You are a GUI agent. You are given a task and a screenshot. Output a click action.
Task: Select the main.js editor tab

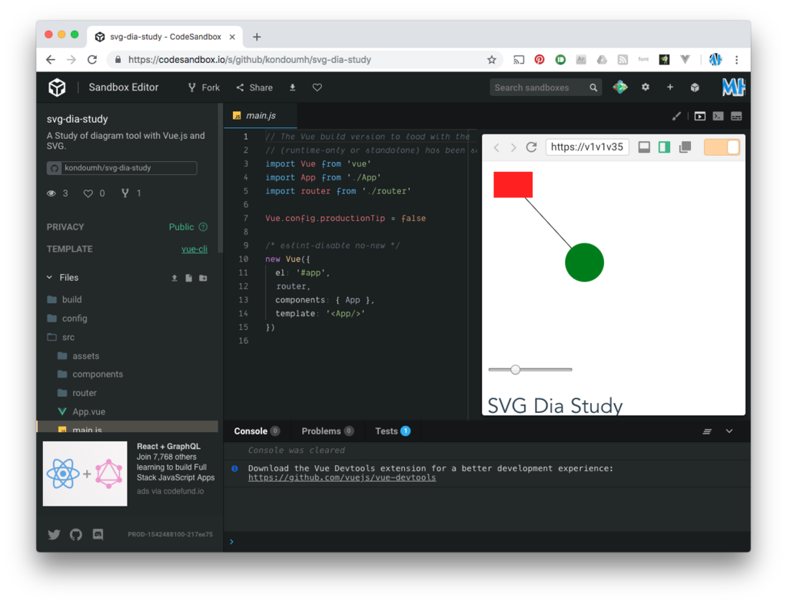coord(261,116)
